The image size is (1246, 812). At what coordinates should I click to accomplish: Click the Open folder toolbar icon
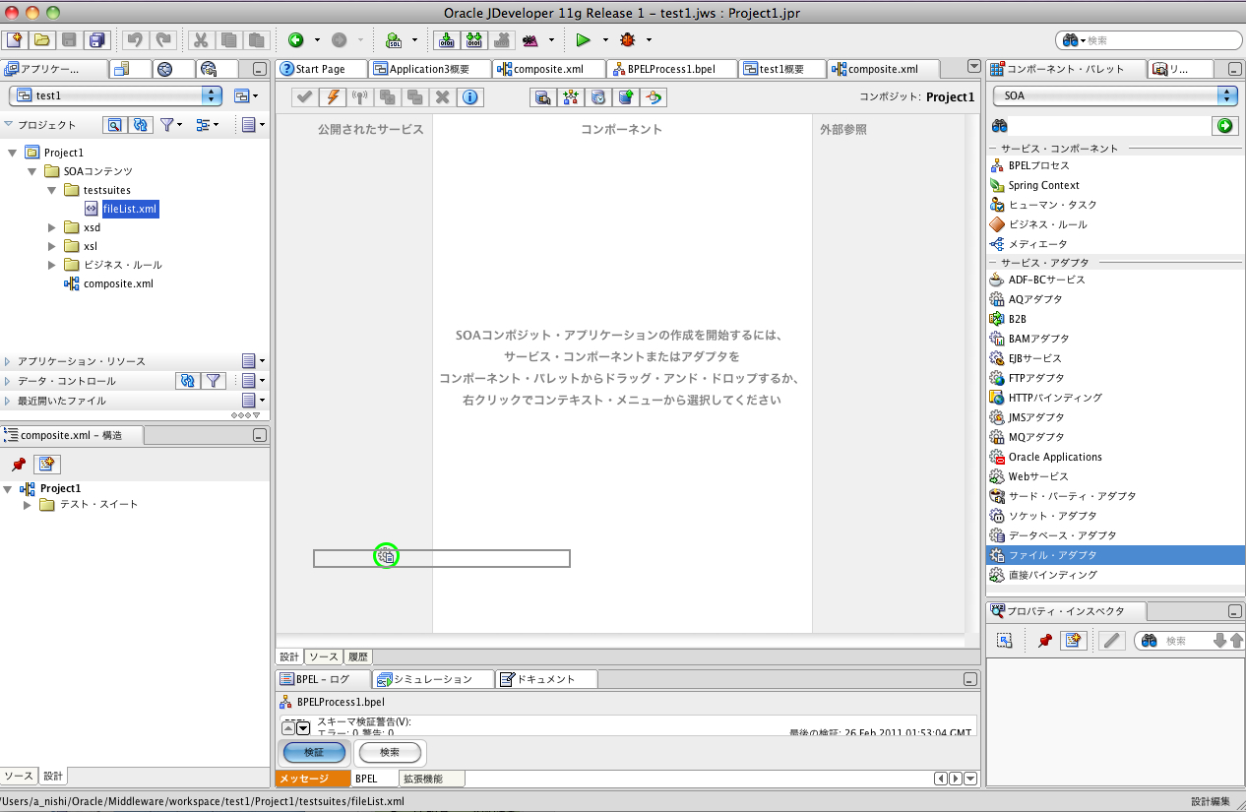(41, 40)
